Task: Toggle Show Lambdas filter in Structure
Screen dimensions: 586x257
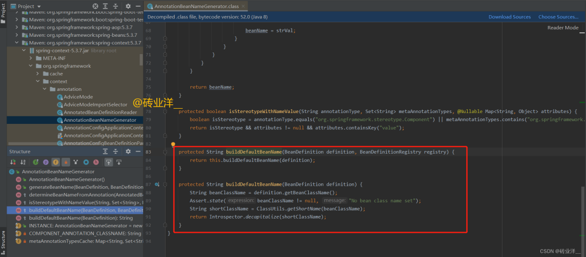Action: pyautogui.click(x=95, y=162)
